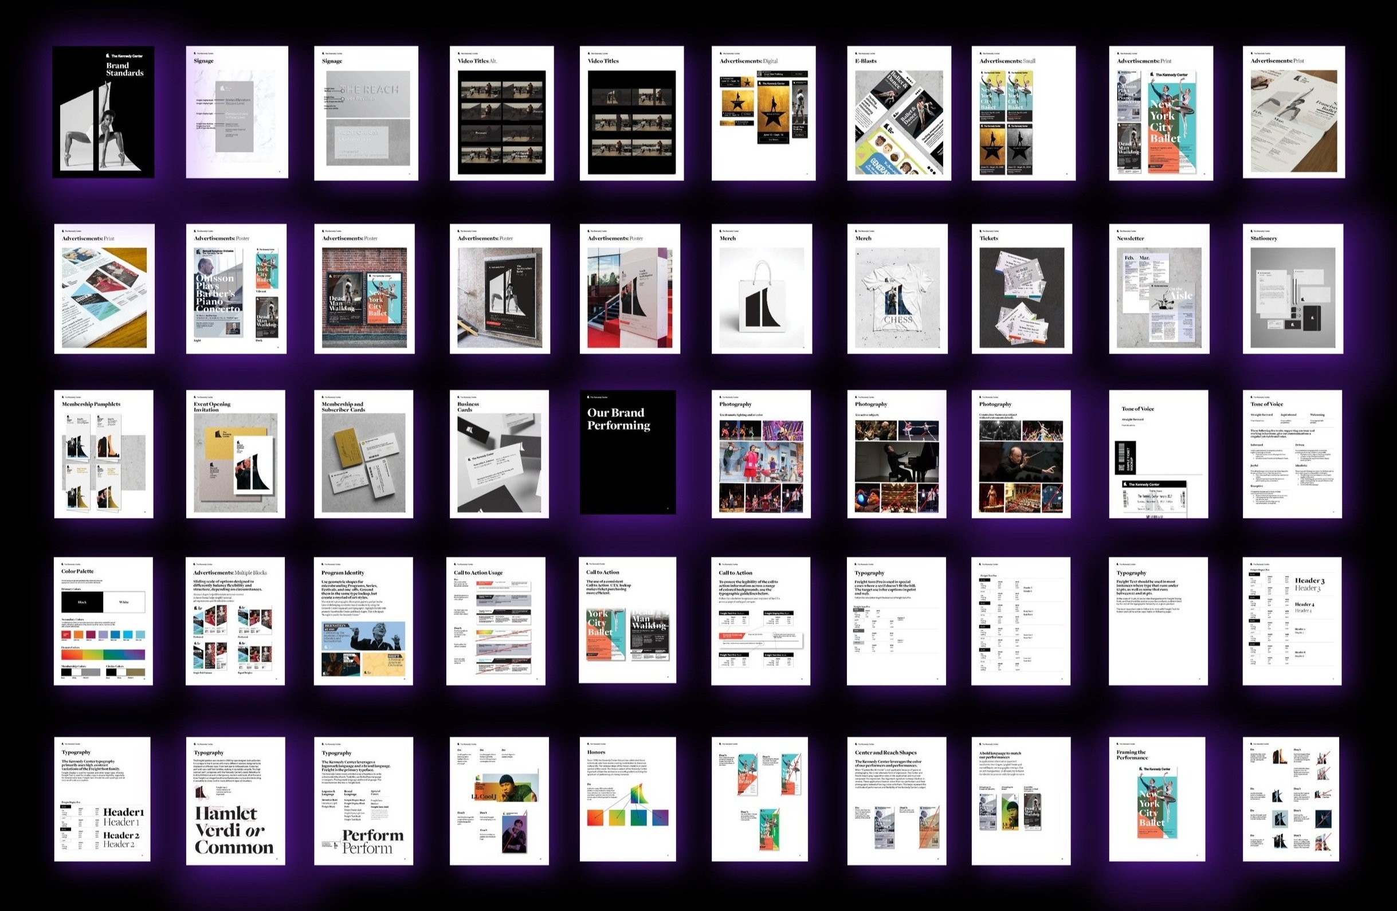Select Advertisements: Print newspaper close-up page
Viewport: 1397px width, 911px height.
click(104, 289)
